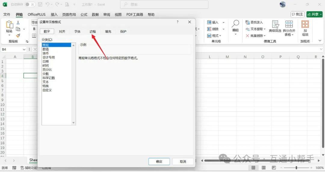This screenshot has height=172, width=325.
Task: Click the Cancel (取消) button
Action: point(183,161)
